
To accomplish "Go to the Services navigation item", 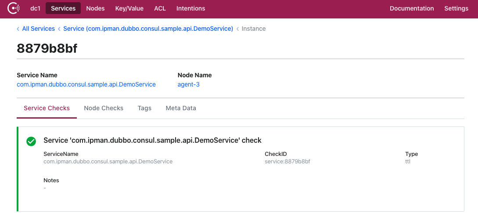I will 63,8.
